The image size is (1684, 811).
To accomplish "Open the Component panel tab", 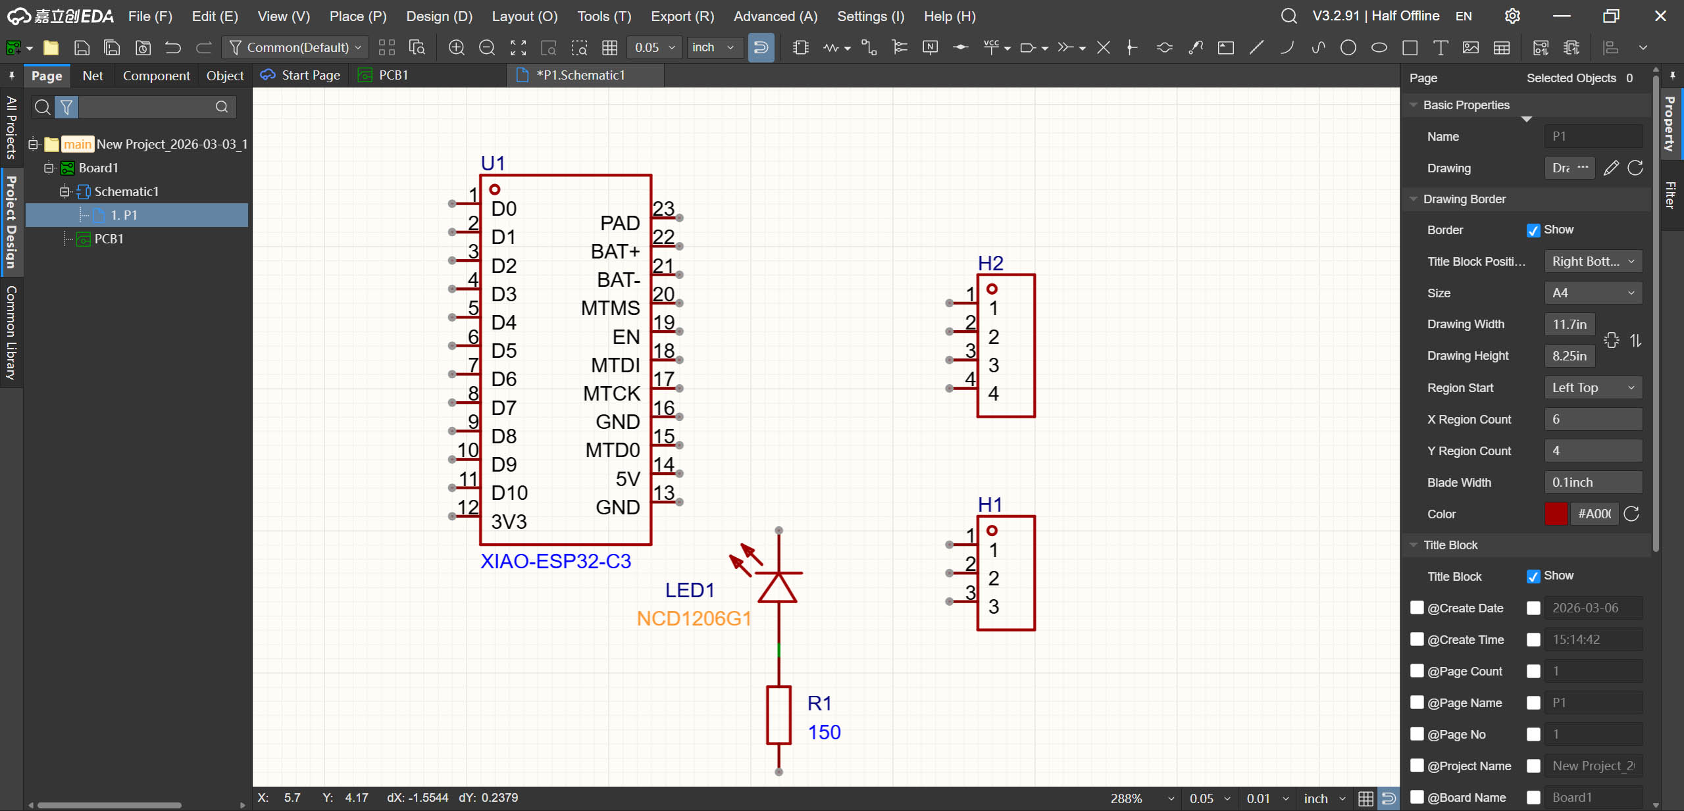I will [x=156, y=76].
